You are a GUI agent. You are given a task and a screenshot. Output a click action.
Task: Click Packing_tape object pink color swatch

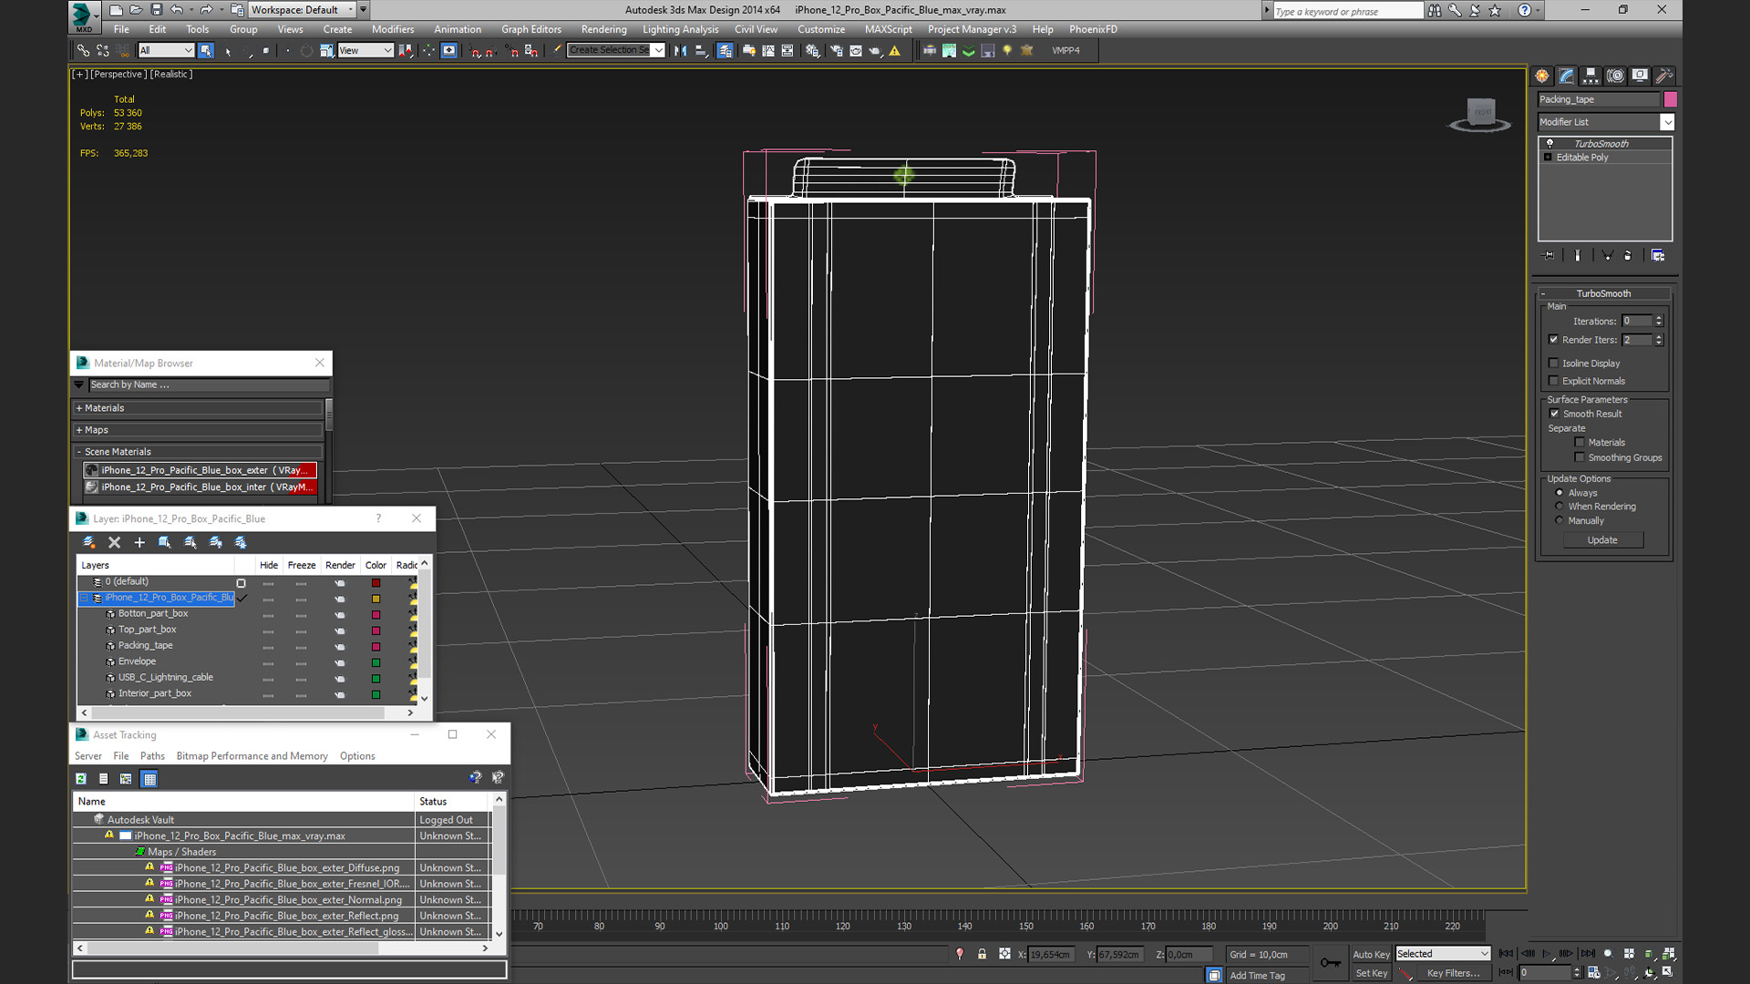[x=1670, y=99]
